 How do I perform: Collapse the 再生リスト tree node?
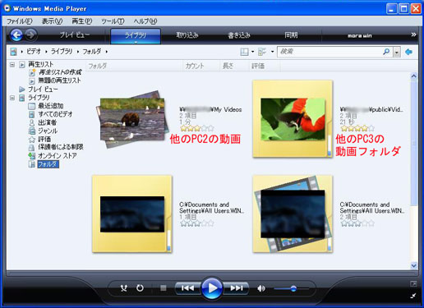12,65
